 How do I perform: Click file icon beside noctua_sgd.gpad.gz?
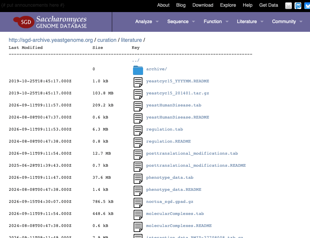tap(138, 203)
